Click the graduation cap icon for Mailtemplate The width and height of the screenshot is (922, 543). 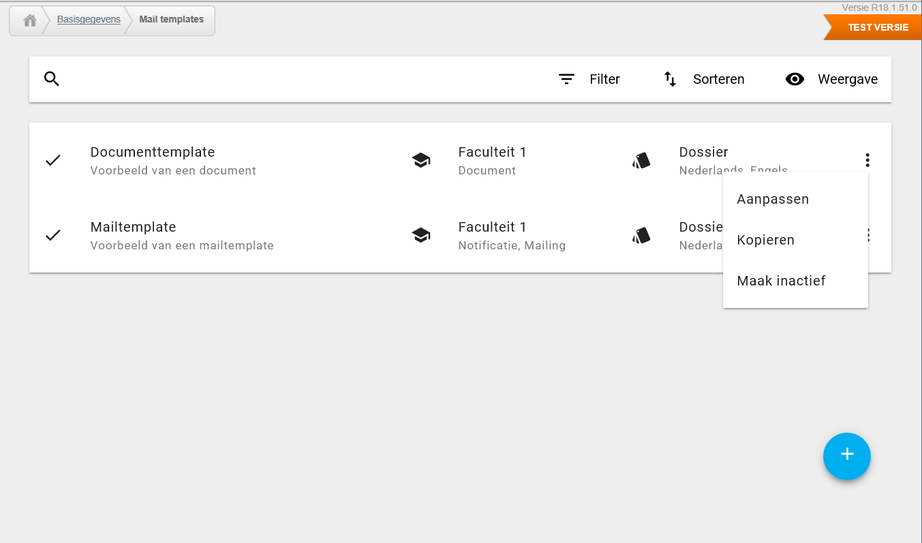[x=421, y=235]
